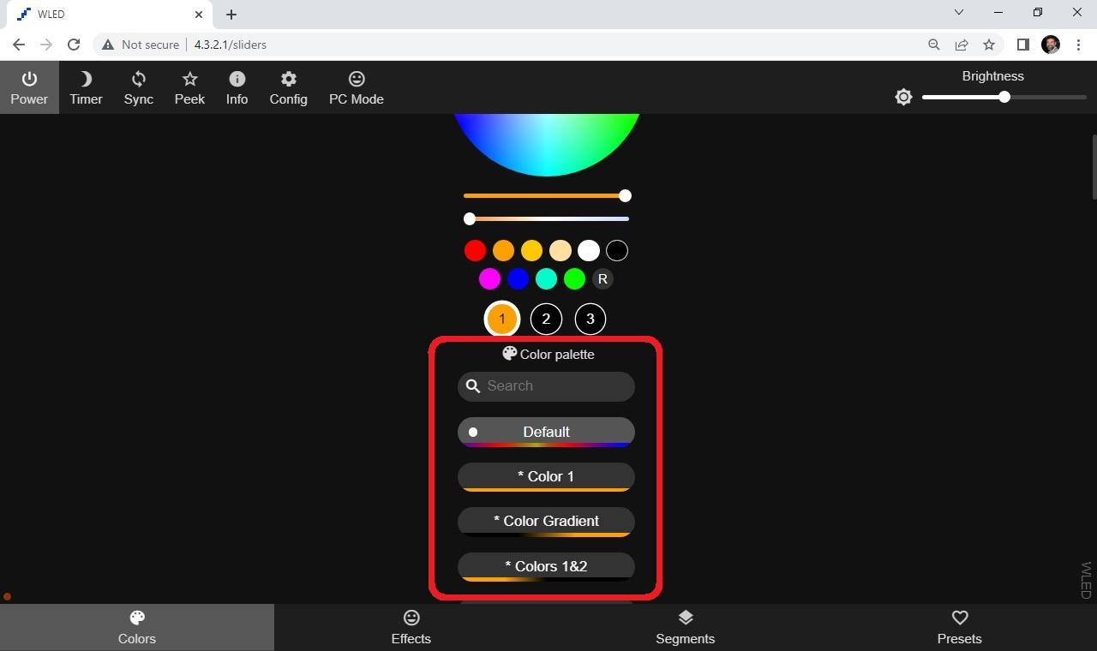The width and height of the screenshot is (1097, 651).
Task: Open the Info panel icon
Action: click(x=237, y=86)
